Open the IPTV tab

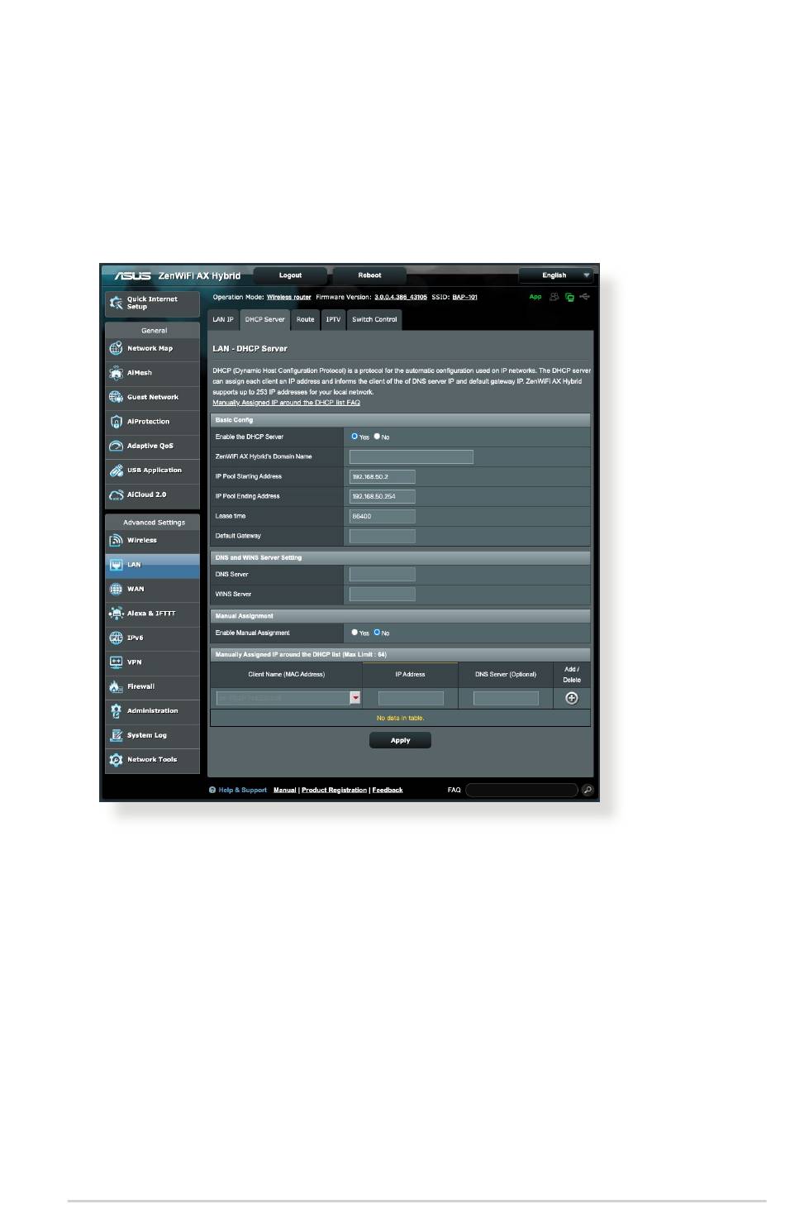(x=333, y=319)
